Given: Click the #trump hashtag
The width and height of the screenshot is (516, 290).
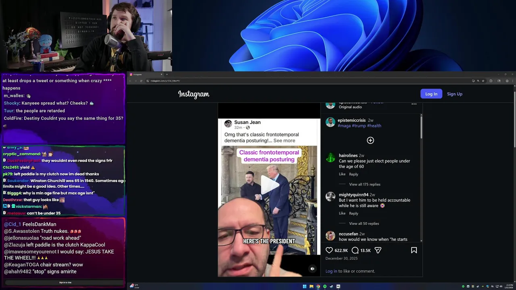Looking at the screenshot, I should pyautogui.click(x=359, y=126).
